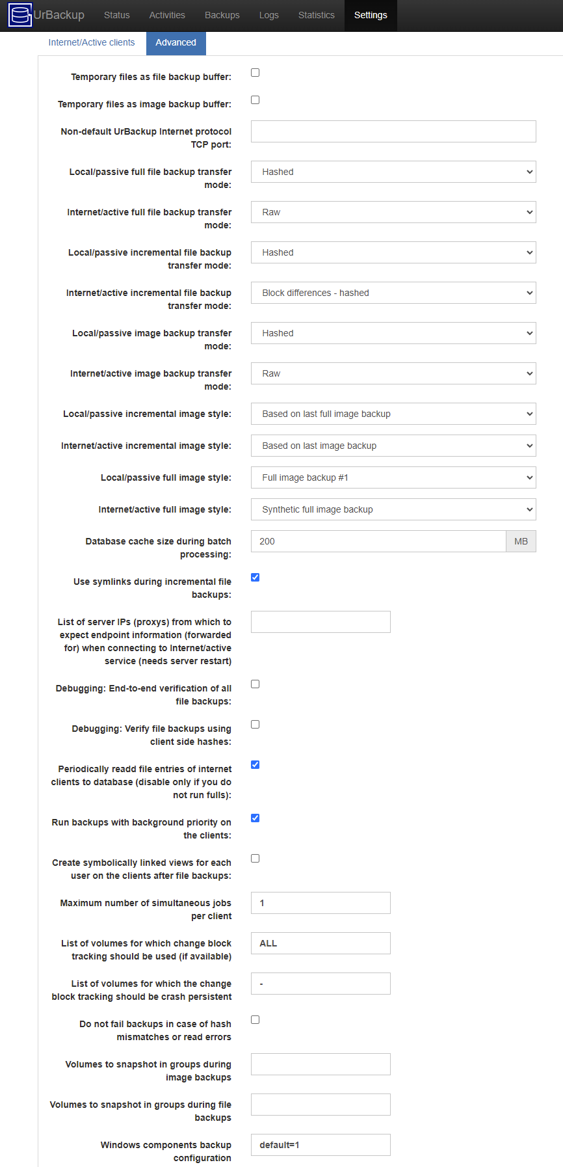This screenshot has width=563, height=1167.
Task: Expand the Full image backup #1 dropdown
Action: click(393, 477)
